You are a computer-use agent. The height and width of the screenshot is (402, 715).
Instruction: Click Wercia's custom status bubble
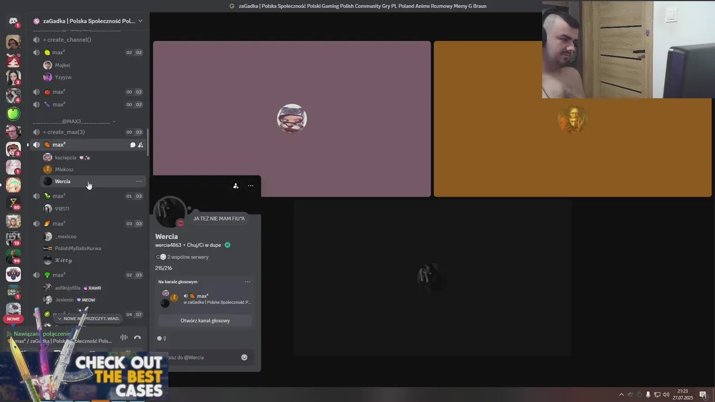pyautogui.click(x=219, y=218)
